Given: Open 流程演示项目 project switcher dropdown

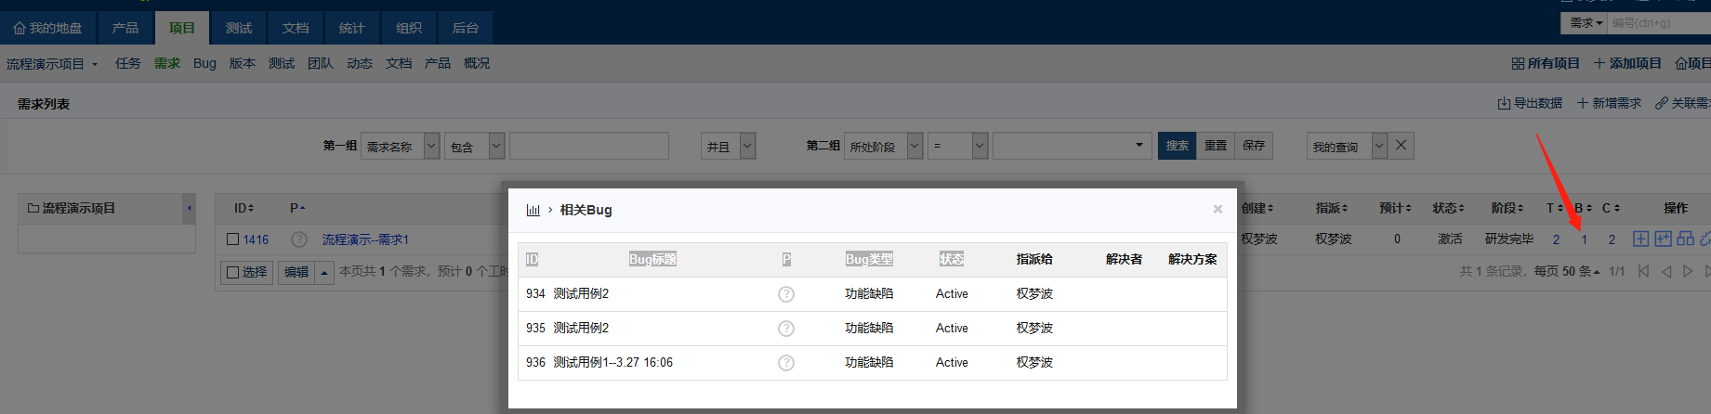Looking at the screenshot, I should [52, 64].
